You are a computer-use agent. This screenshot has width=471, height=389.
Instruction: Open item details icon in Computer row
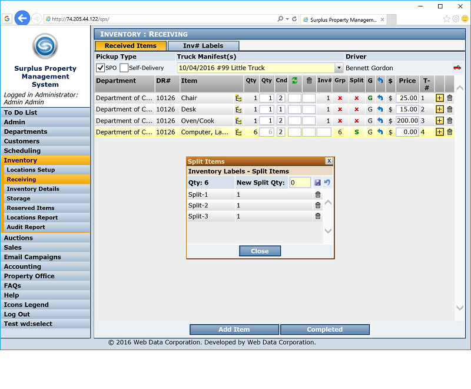[238, 132]
